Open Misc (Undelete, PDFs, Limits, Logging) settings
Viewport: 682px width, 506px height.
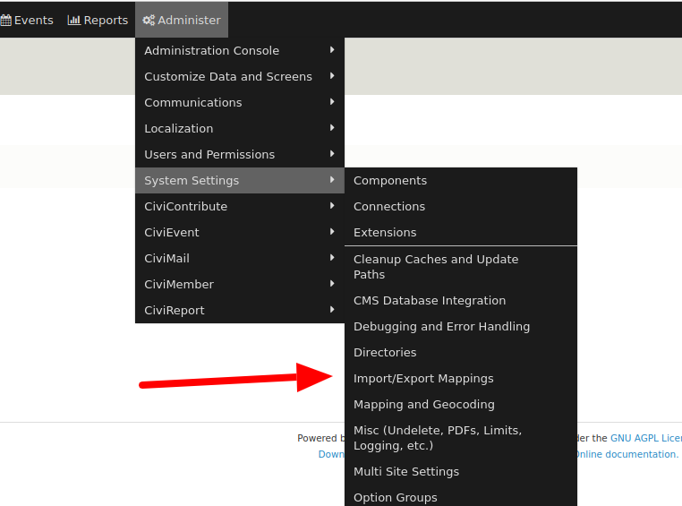point(461,438)
